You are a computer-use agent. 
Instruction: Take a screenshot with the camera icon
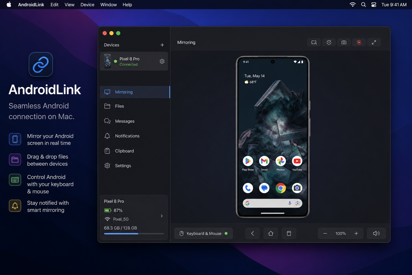tap(344, 42)
